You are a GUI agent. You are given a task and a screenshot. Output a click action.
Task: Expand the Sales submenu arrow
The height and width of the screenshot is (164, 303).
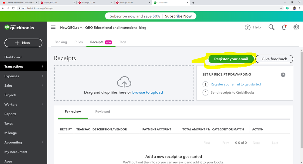[x=42, y=85]
